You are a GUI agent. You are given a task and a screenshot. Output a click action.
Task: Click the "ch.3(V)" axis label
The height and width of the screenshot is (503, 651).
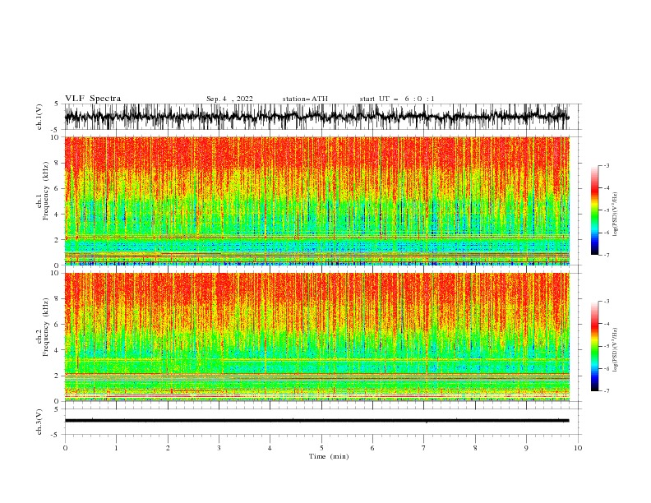(x=39, y=422)
